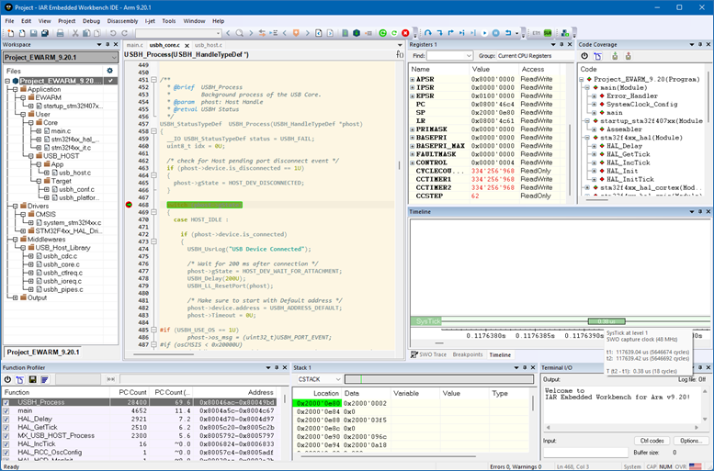Screen dimensions: 714x471
Task: Redo the edit via toolbar
Action: pos(124,33)
